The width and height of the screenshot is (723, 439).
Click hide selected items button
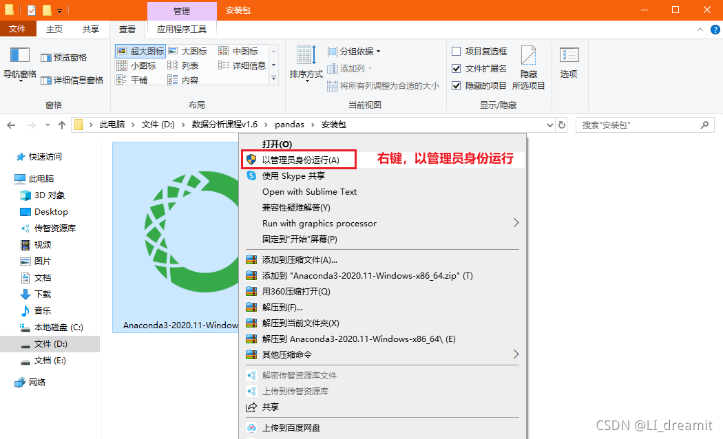point(528,68)
